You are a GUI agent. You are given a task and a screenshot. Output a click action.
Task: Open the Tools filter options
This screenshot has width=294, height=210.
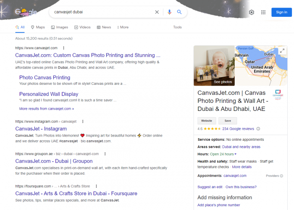(x=177, y=27)
